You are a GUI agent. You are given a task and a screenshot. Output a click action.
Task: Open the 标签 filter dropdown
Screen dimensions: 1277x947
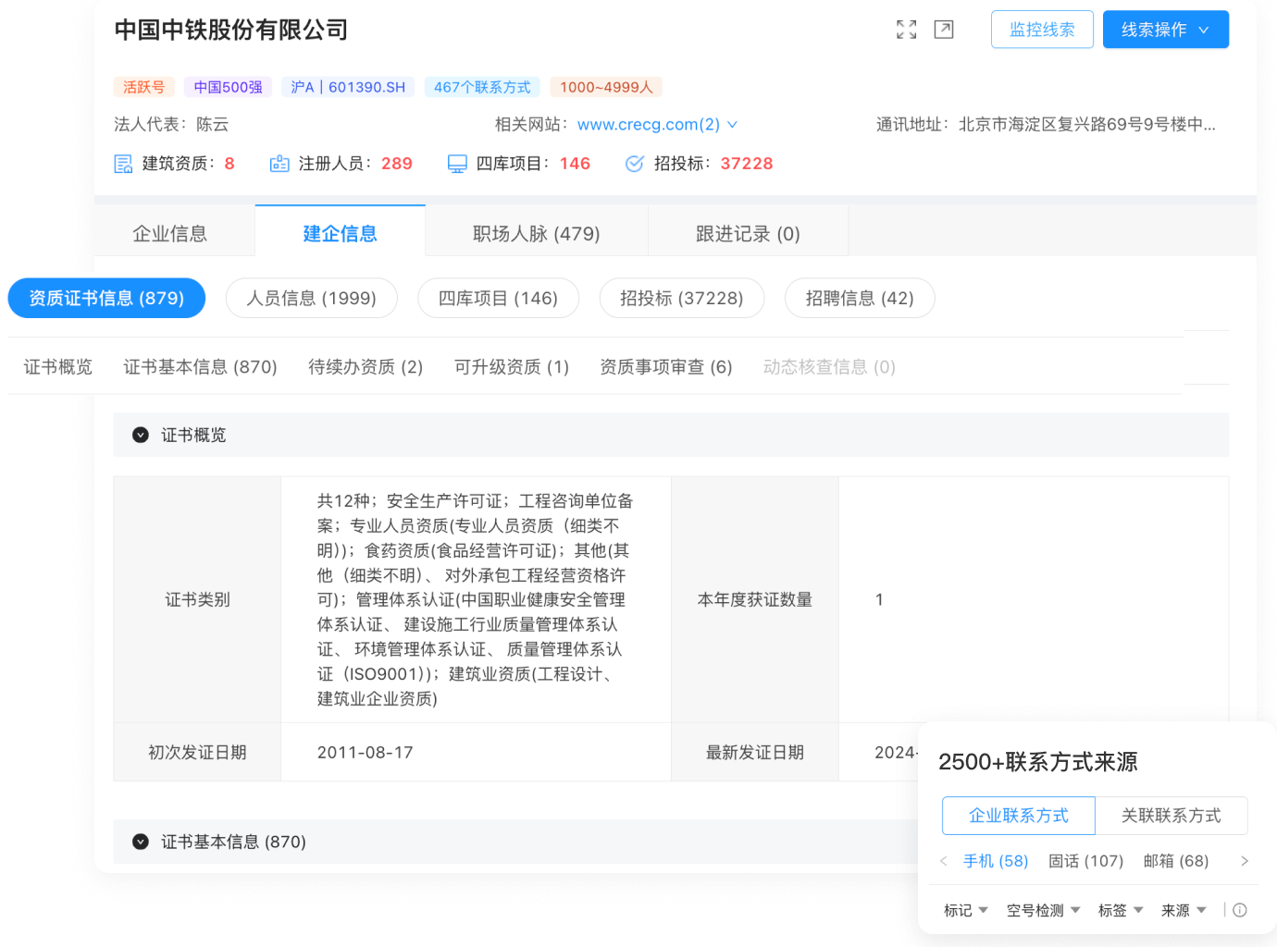click(1121, 910)
